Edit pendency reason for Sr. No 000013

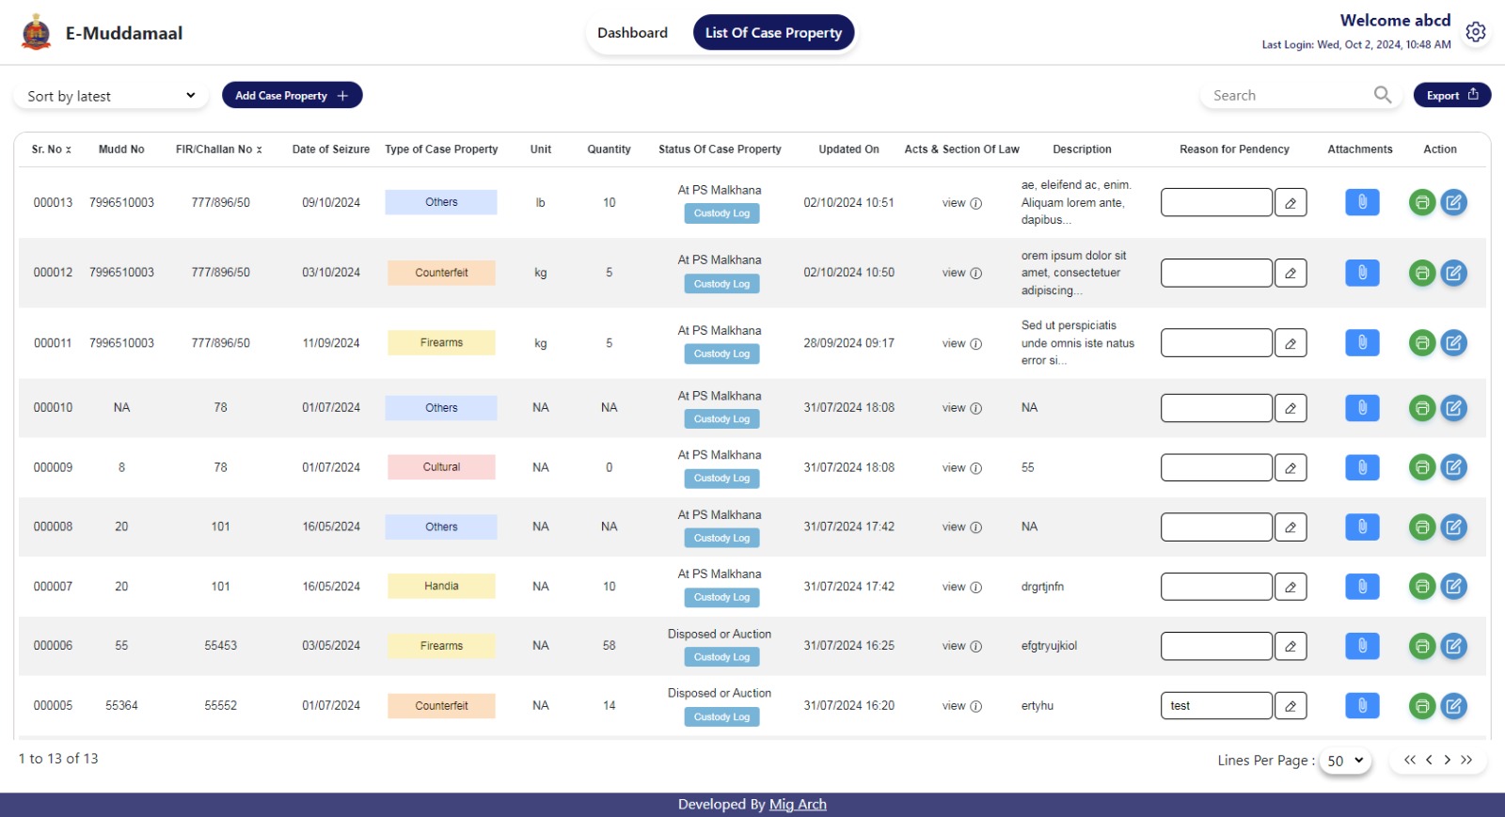[x=1291, y=202]
